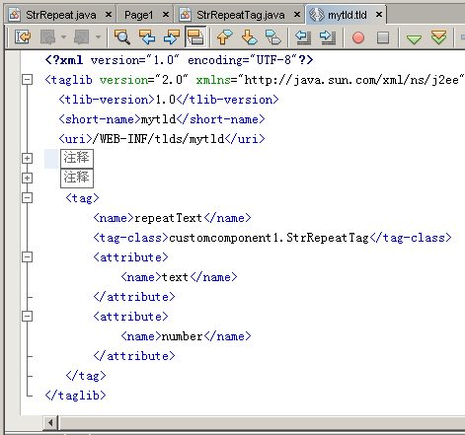Close the StrRepeat.java tab
The image size is (465, 435).
coord(109,15)
